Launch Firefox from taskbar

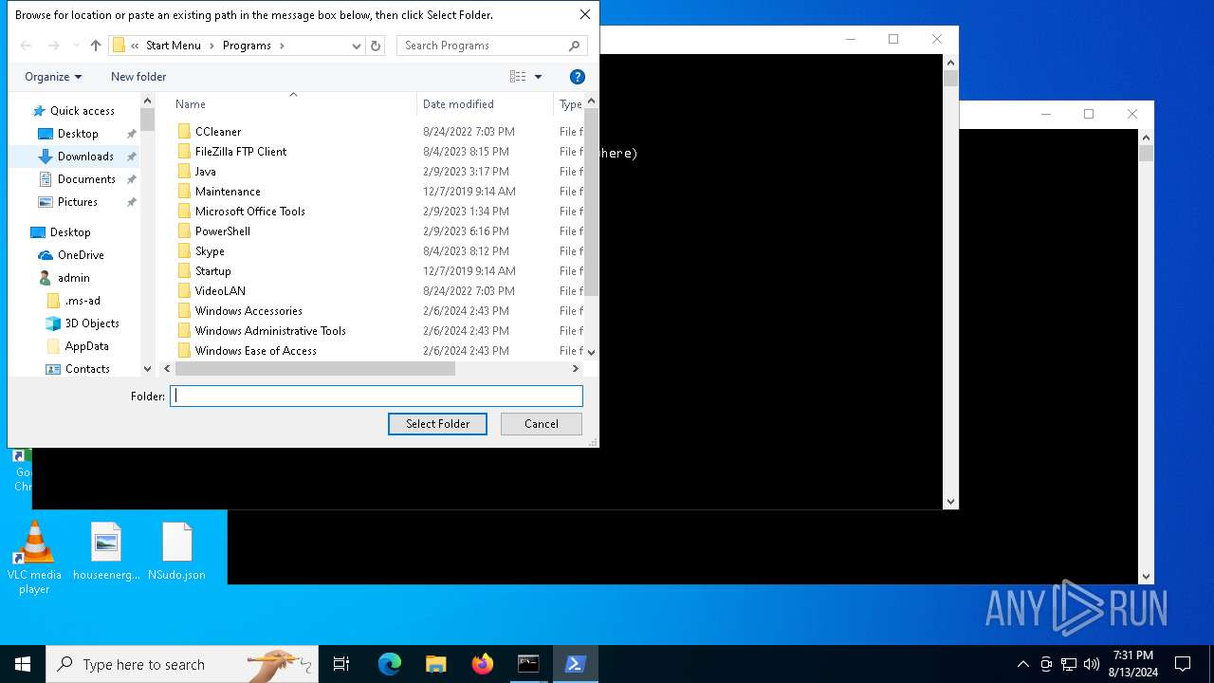click(483, 664)
